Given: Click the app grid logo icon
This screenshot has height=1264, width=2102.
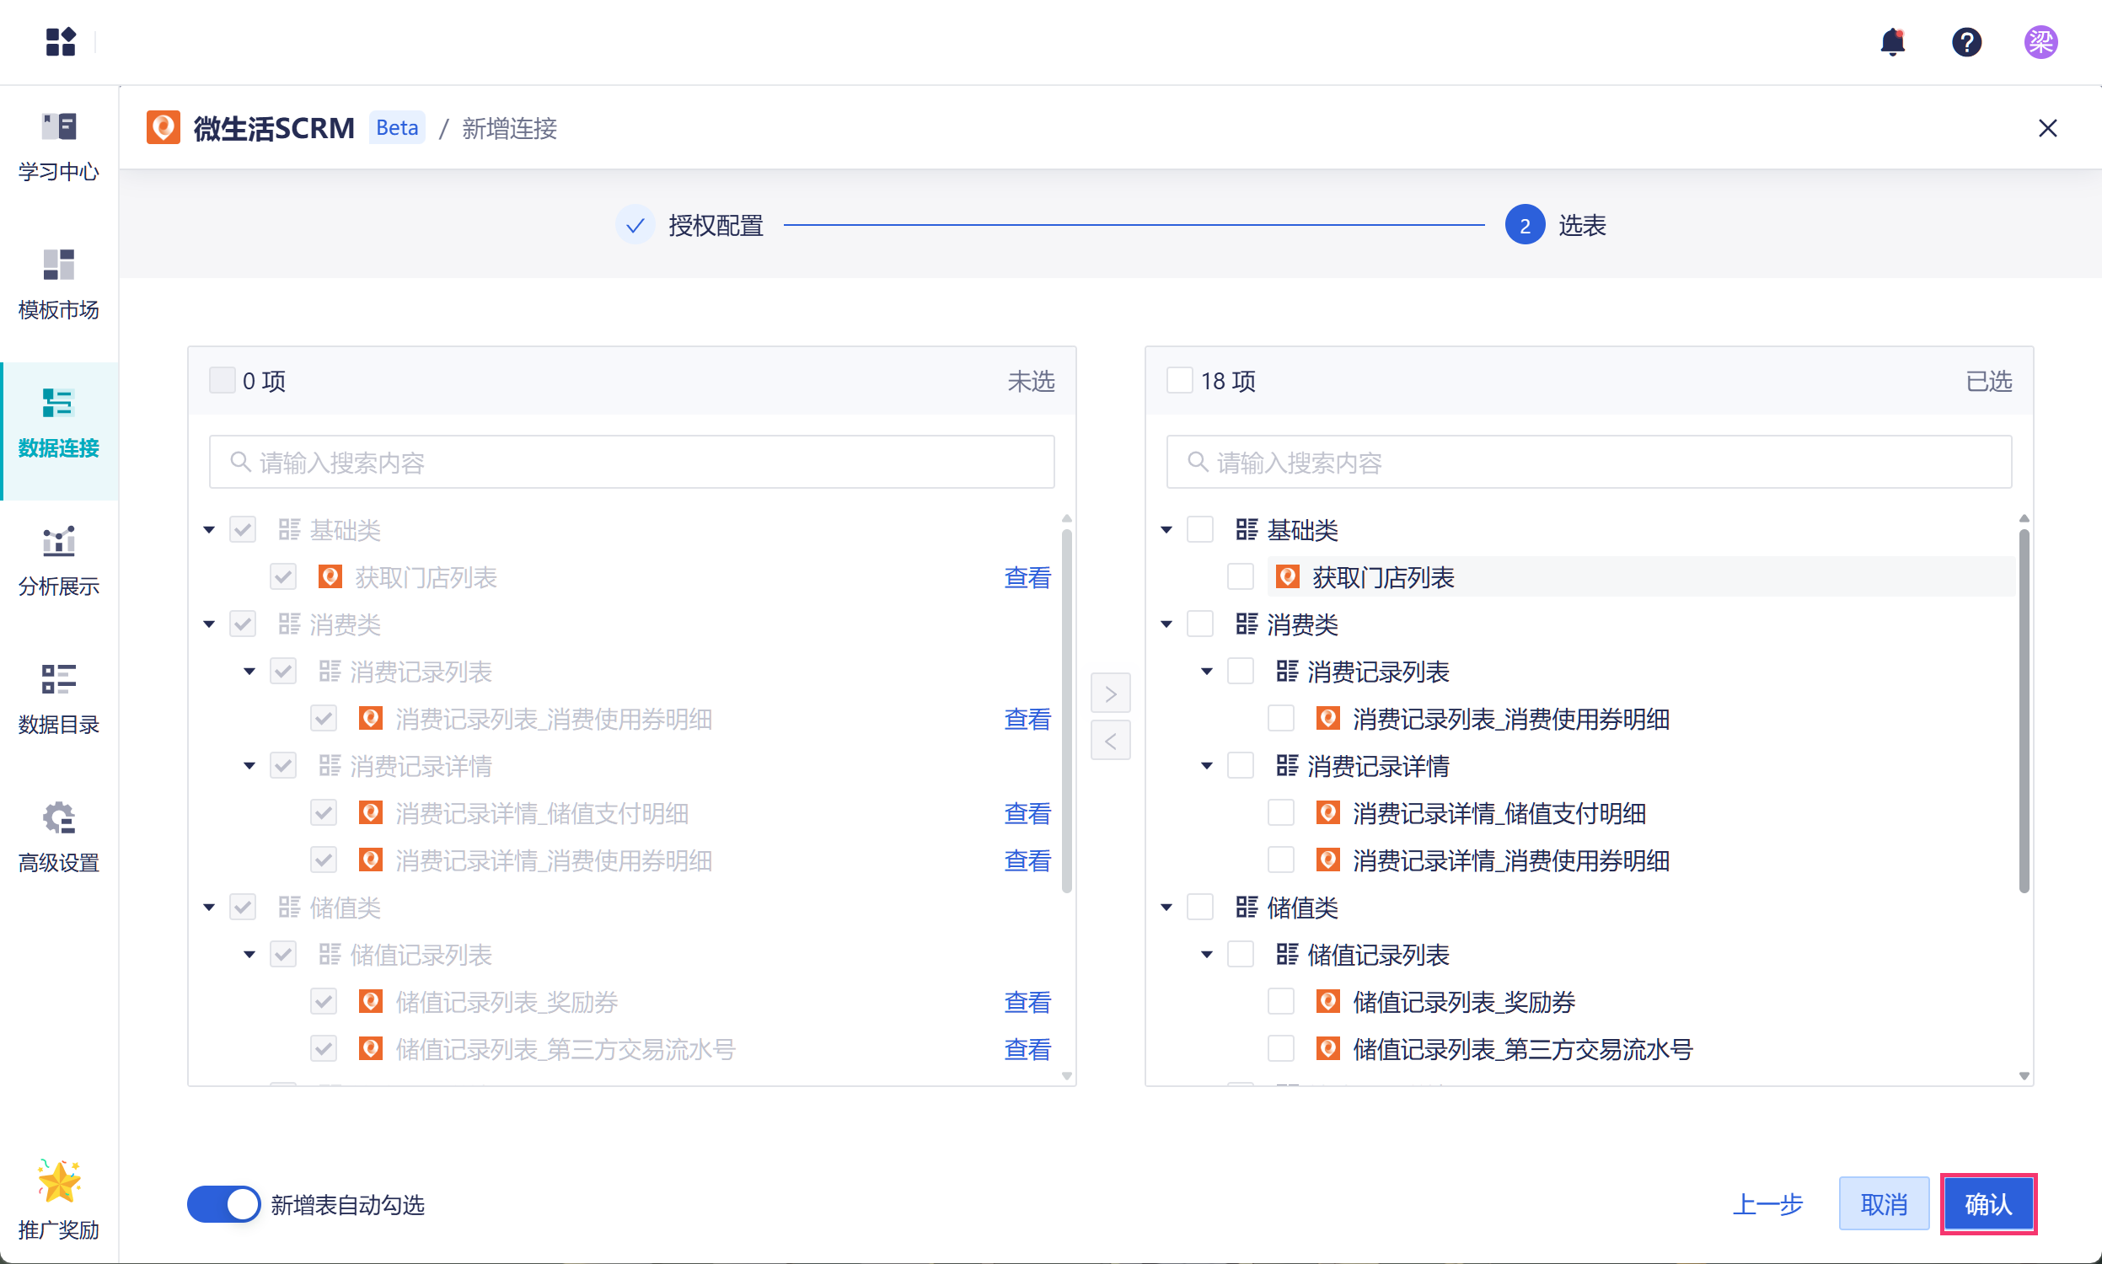Looking at the screenshot, I should (x=61, y=42).
